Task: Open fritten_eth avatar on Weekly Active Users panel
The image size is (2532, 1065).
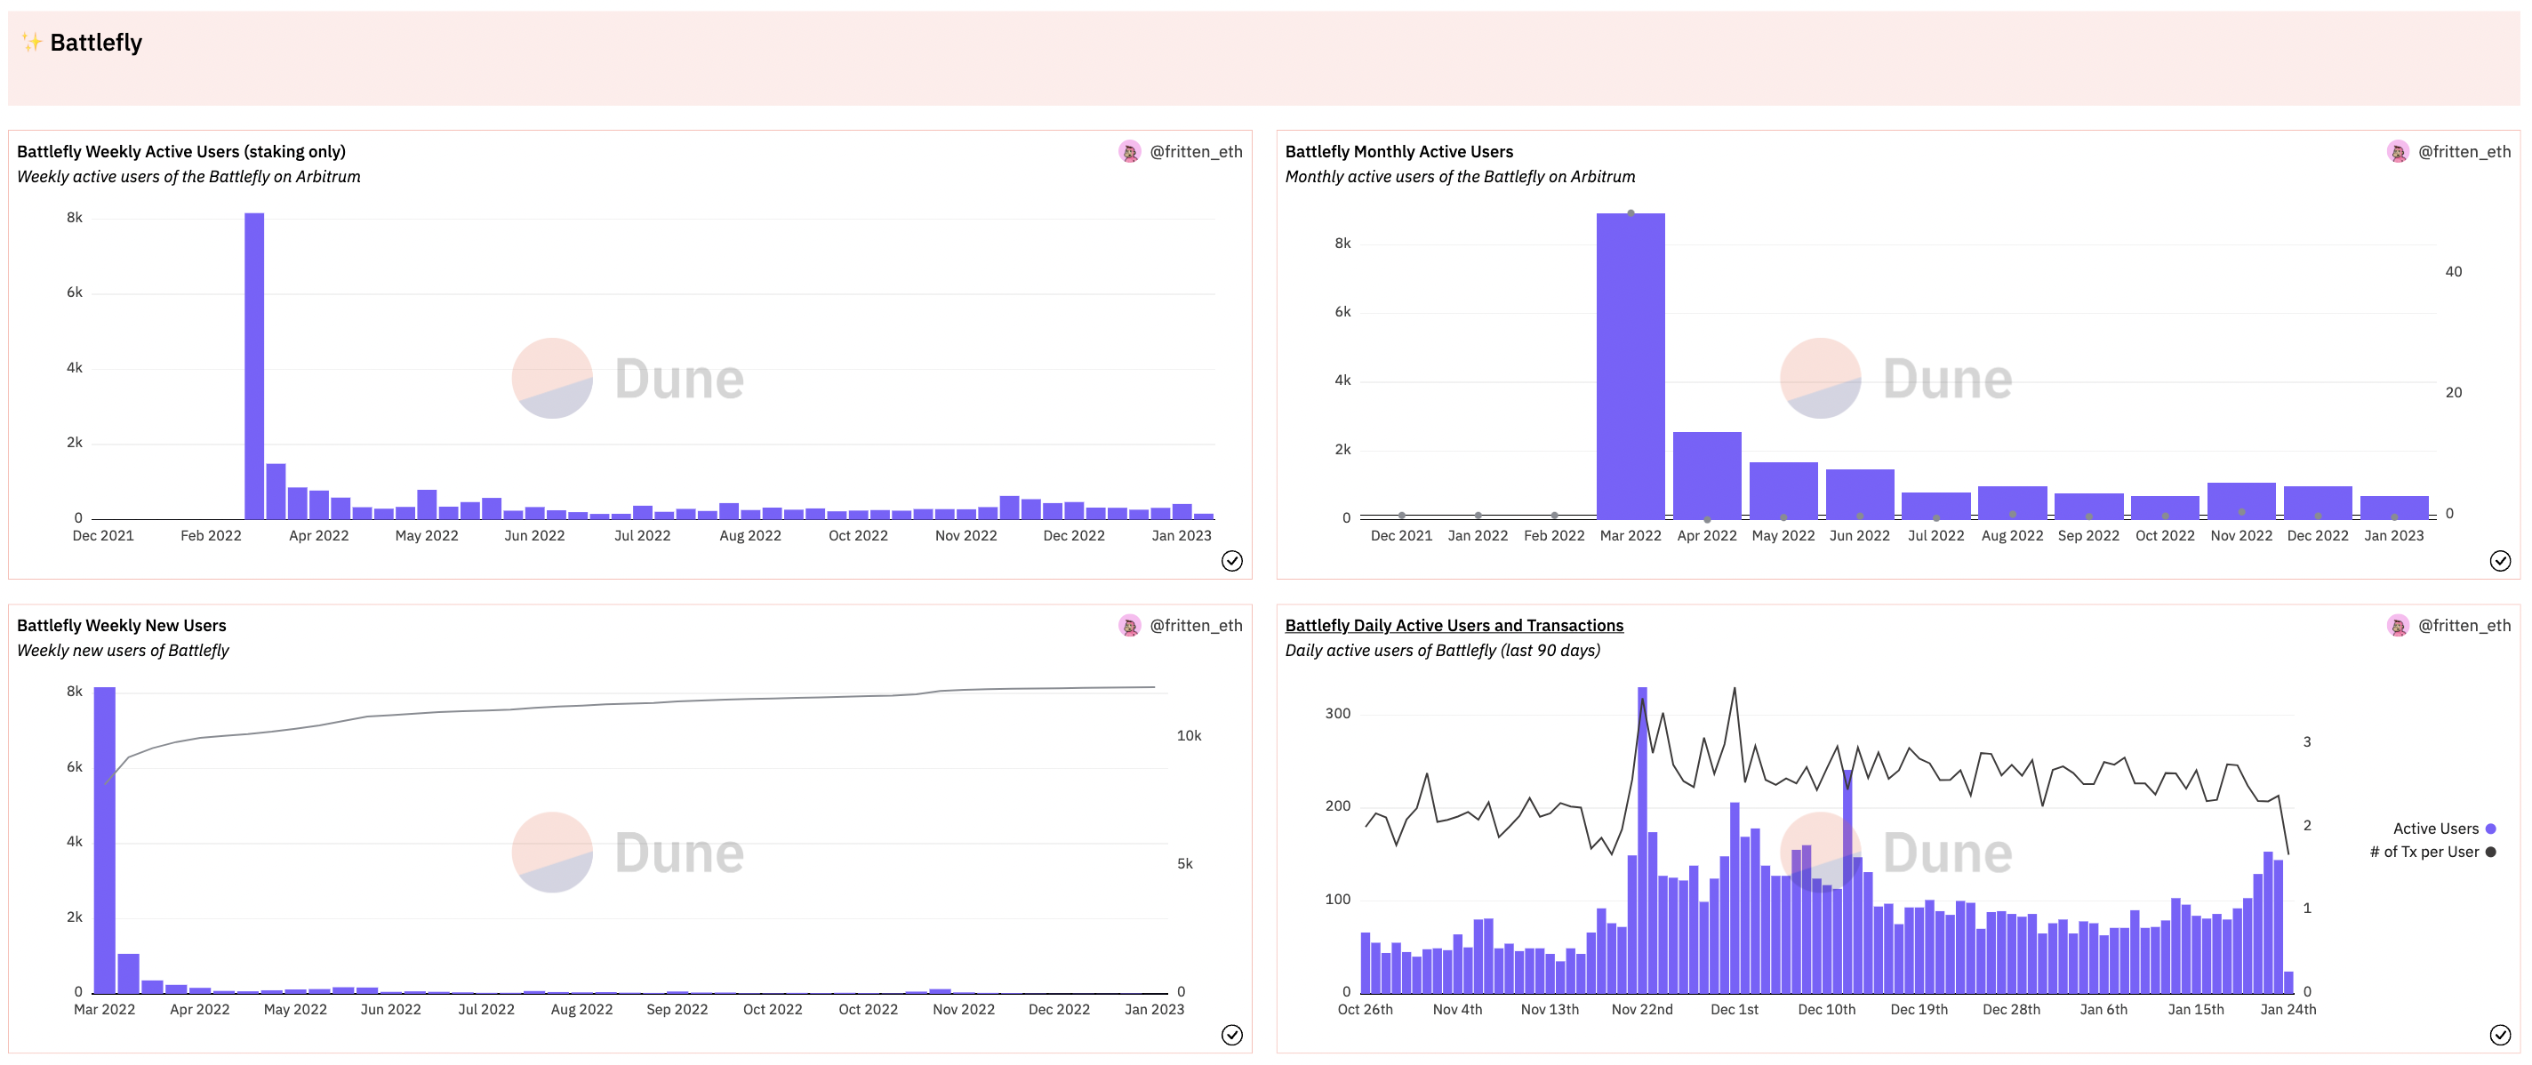Action: [1129, 151]
